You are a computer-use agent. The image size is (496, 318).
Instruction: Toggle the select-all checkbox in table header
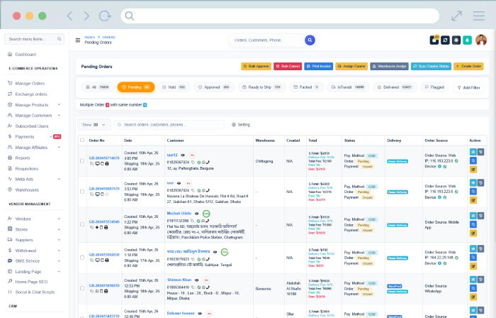click(82, 141)
